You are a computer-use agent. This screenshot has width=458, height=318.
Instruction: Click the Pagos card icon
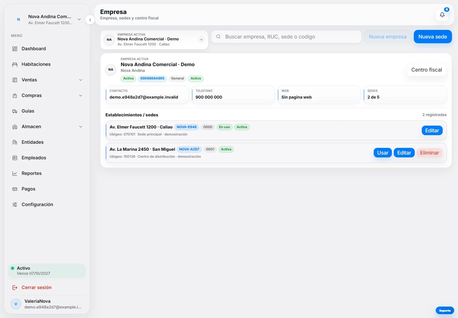[15, 189]
